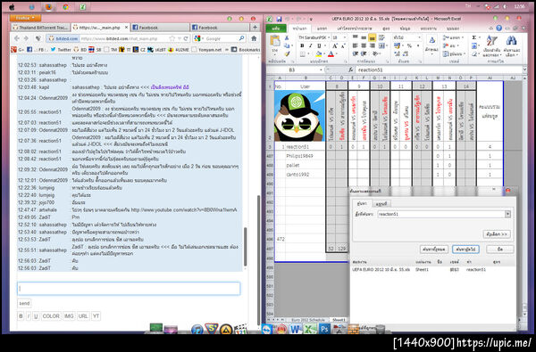This screenshot has width=536, height=352.
Task: Open Find and Select binoculars menu
Action: [x=511, y=46]
